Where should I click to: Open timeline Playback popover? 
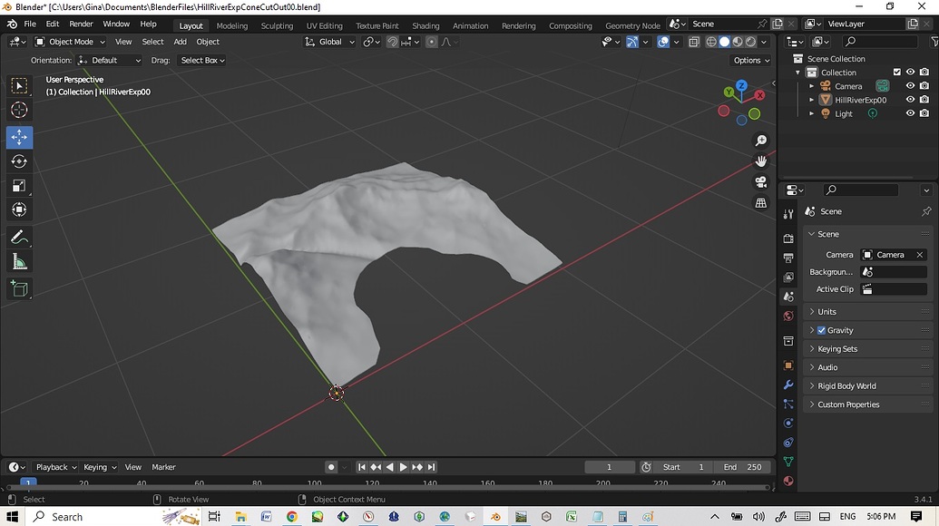[x=56, y=467]
